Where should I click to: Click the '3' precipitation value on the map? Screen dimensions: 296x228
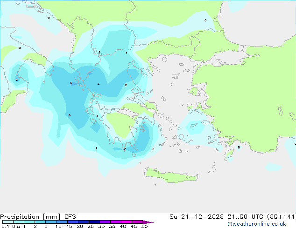pyautogui.click(x=69, y=115)
